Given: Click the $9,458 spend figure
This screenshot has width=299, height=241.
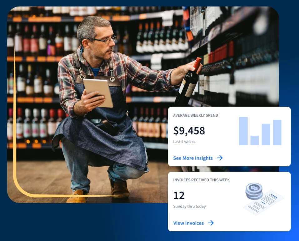Looking at the screenshot, I should (x=189, y=131).
